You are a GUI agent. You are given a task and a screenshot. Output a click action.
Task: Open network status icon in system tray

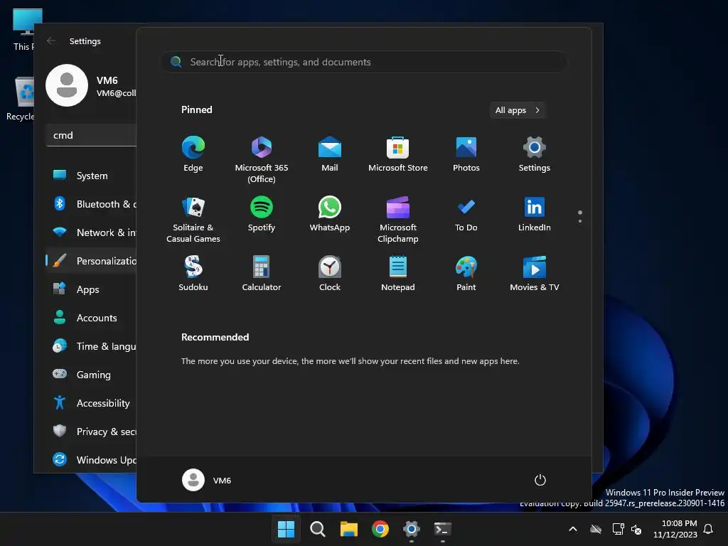(x=618, y=529)
